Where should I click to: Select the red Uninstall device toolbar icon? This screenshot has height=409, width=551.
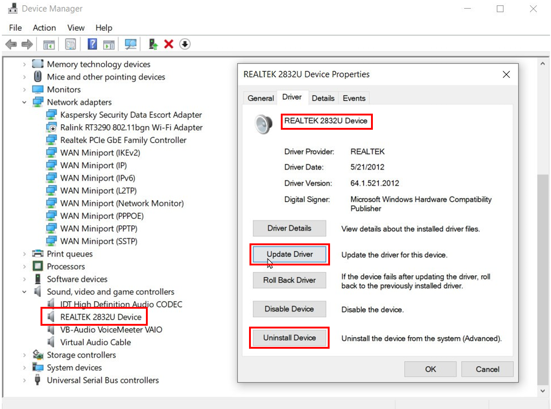(x=168, y=44)
